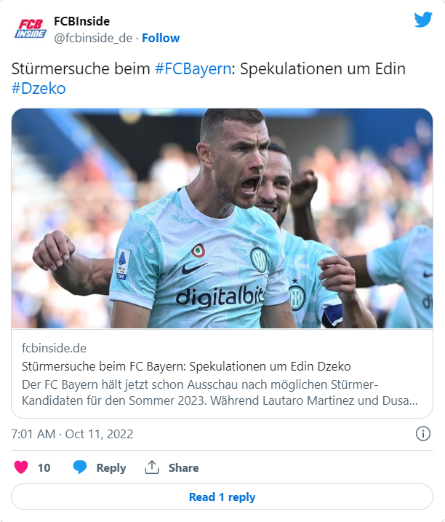
Task: Click the Reply label
Action: coord(111,467)
